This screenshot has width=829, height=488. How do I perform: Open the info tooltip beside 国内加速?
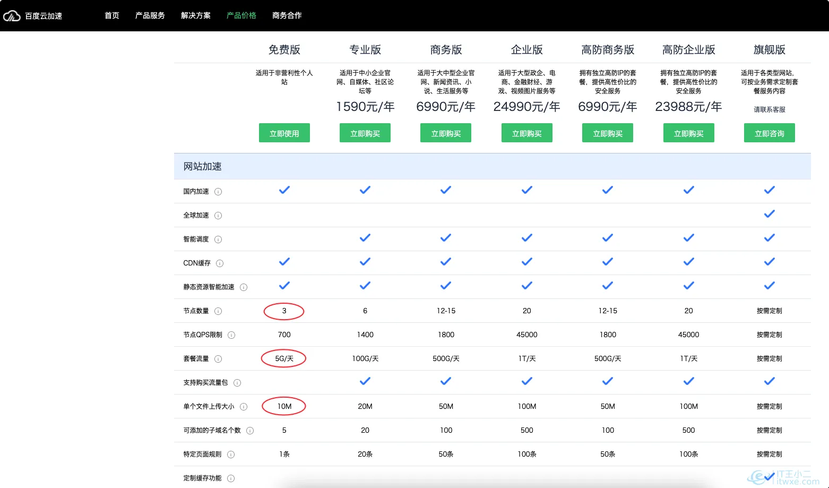tap(218, 192)
